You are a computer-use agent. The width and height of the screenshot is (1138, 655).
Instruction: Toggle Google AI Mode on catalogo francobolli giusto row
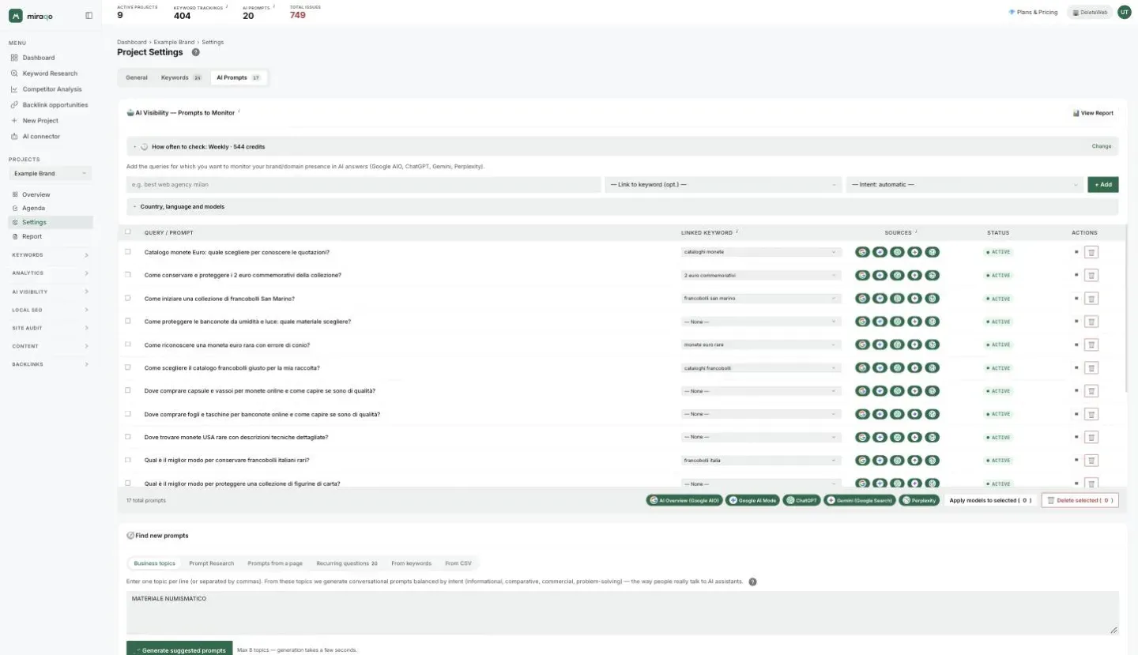coord(880,368)
